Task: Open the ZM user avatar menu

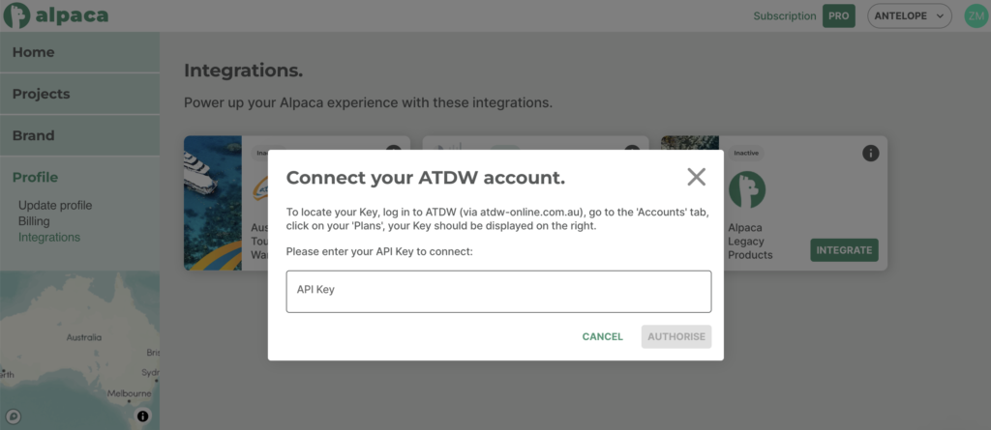Action: (x=975, y=15)
